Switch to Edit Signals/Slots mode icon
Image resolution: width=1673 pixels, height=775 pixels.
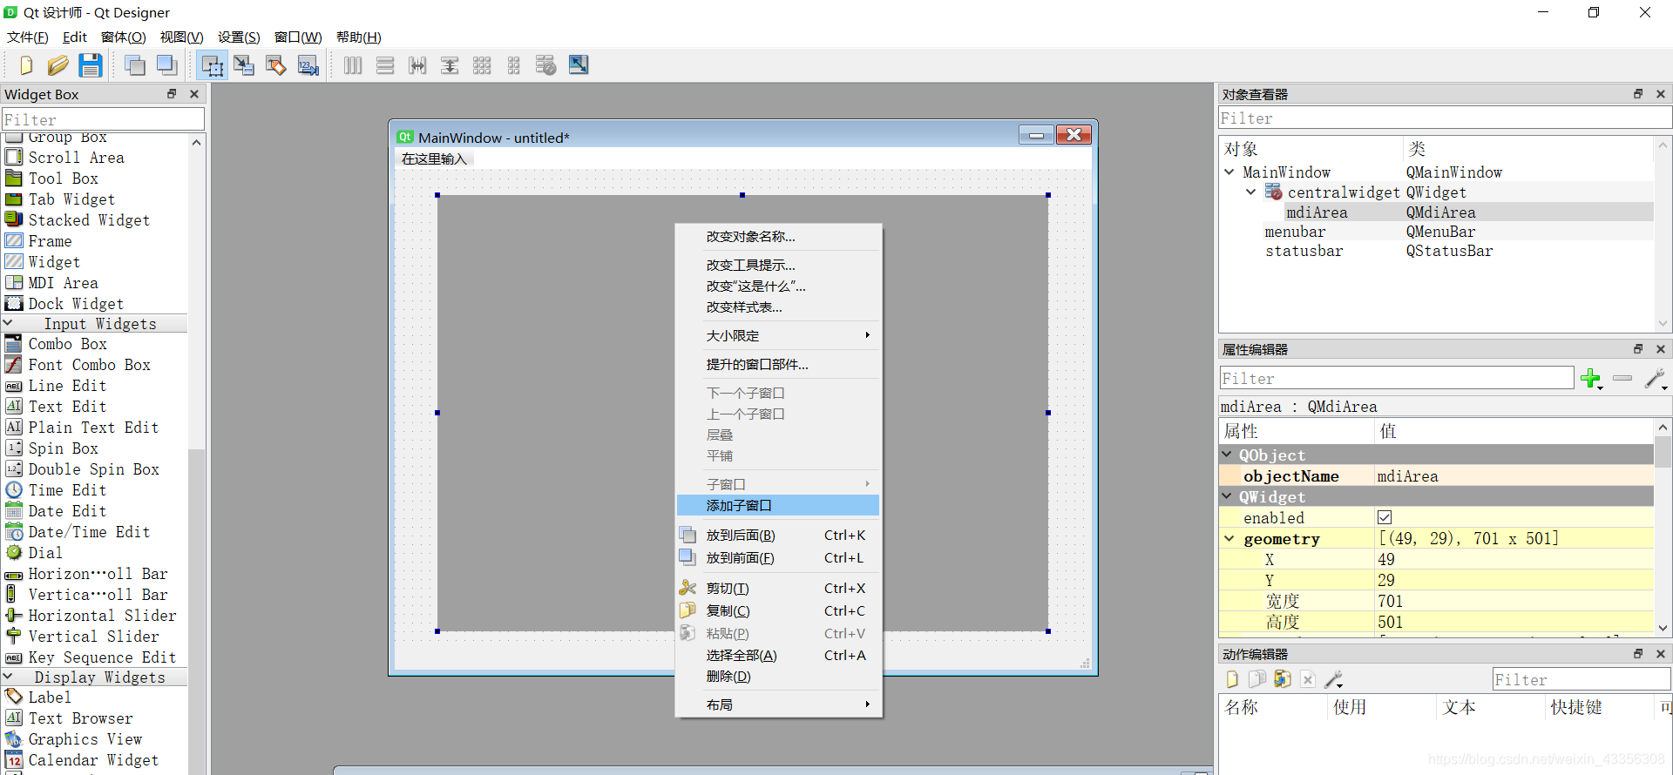pyautogui.click(x=244, y=65)
